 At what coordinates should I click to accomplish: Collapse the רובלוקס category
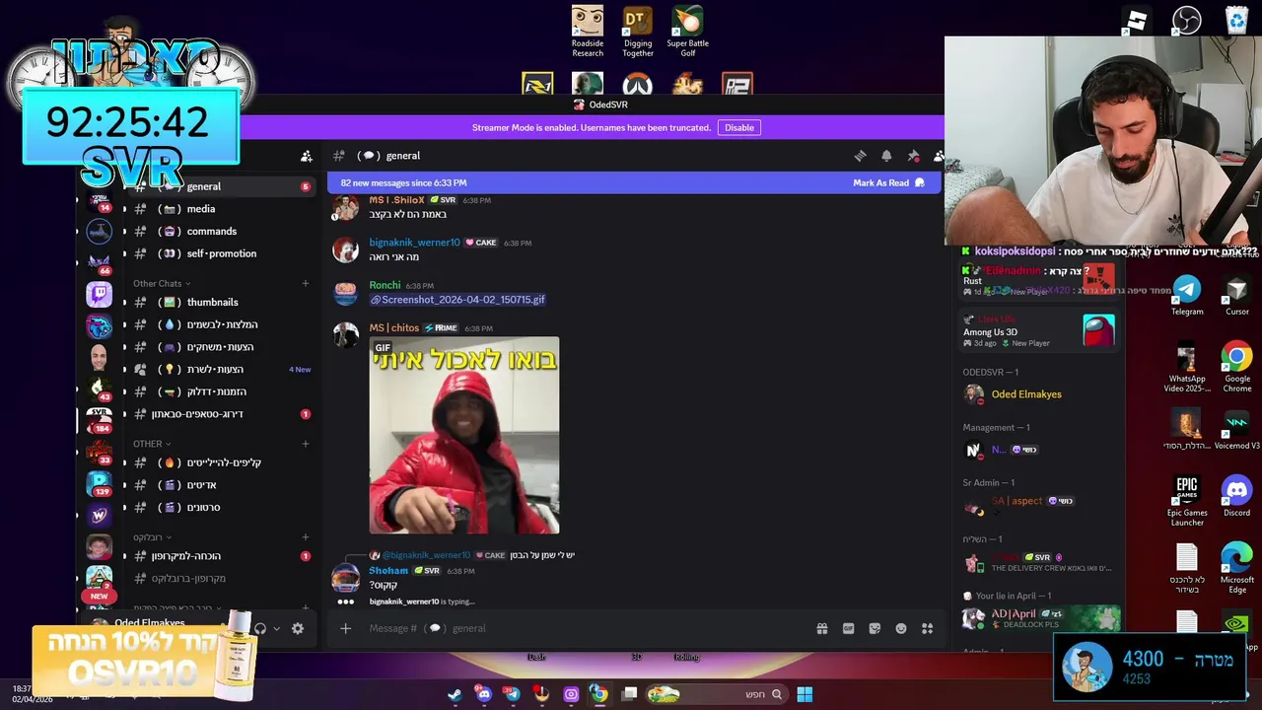tap(153, 537)
